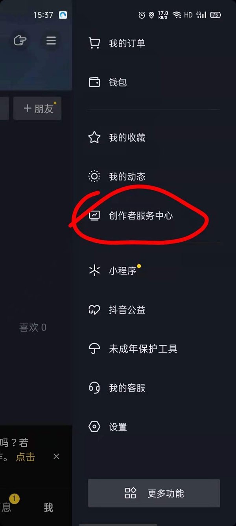Tap the 小程序 asterisk icon
This screenshot has height=526, width=236.
click(x=94, y=271)
